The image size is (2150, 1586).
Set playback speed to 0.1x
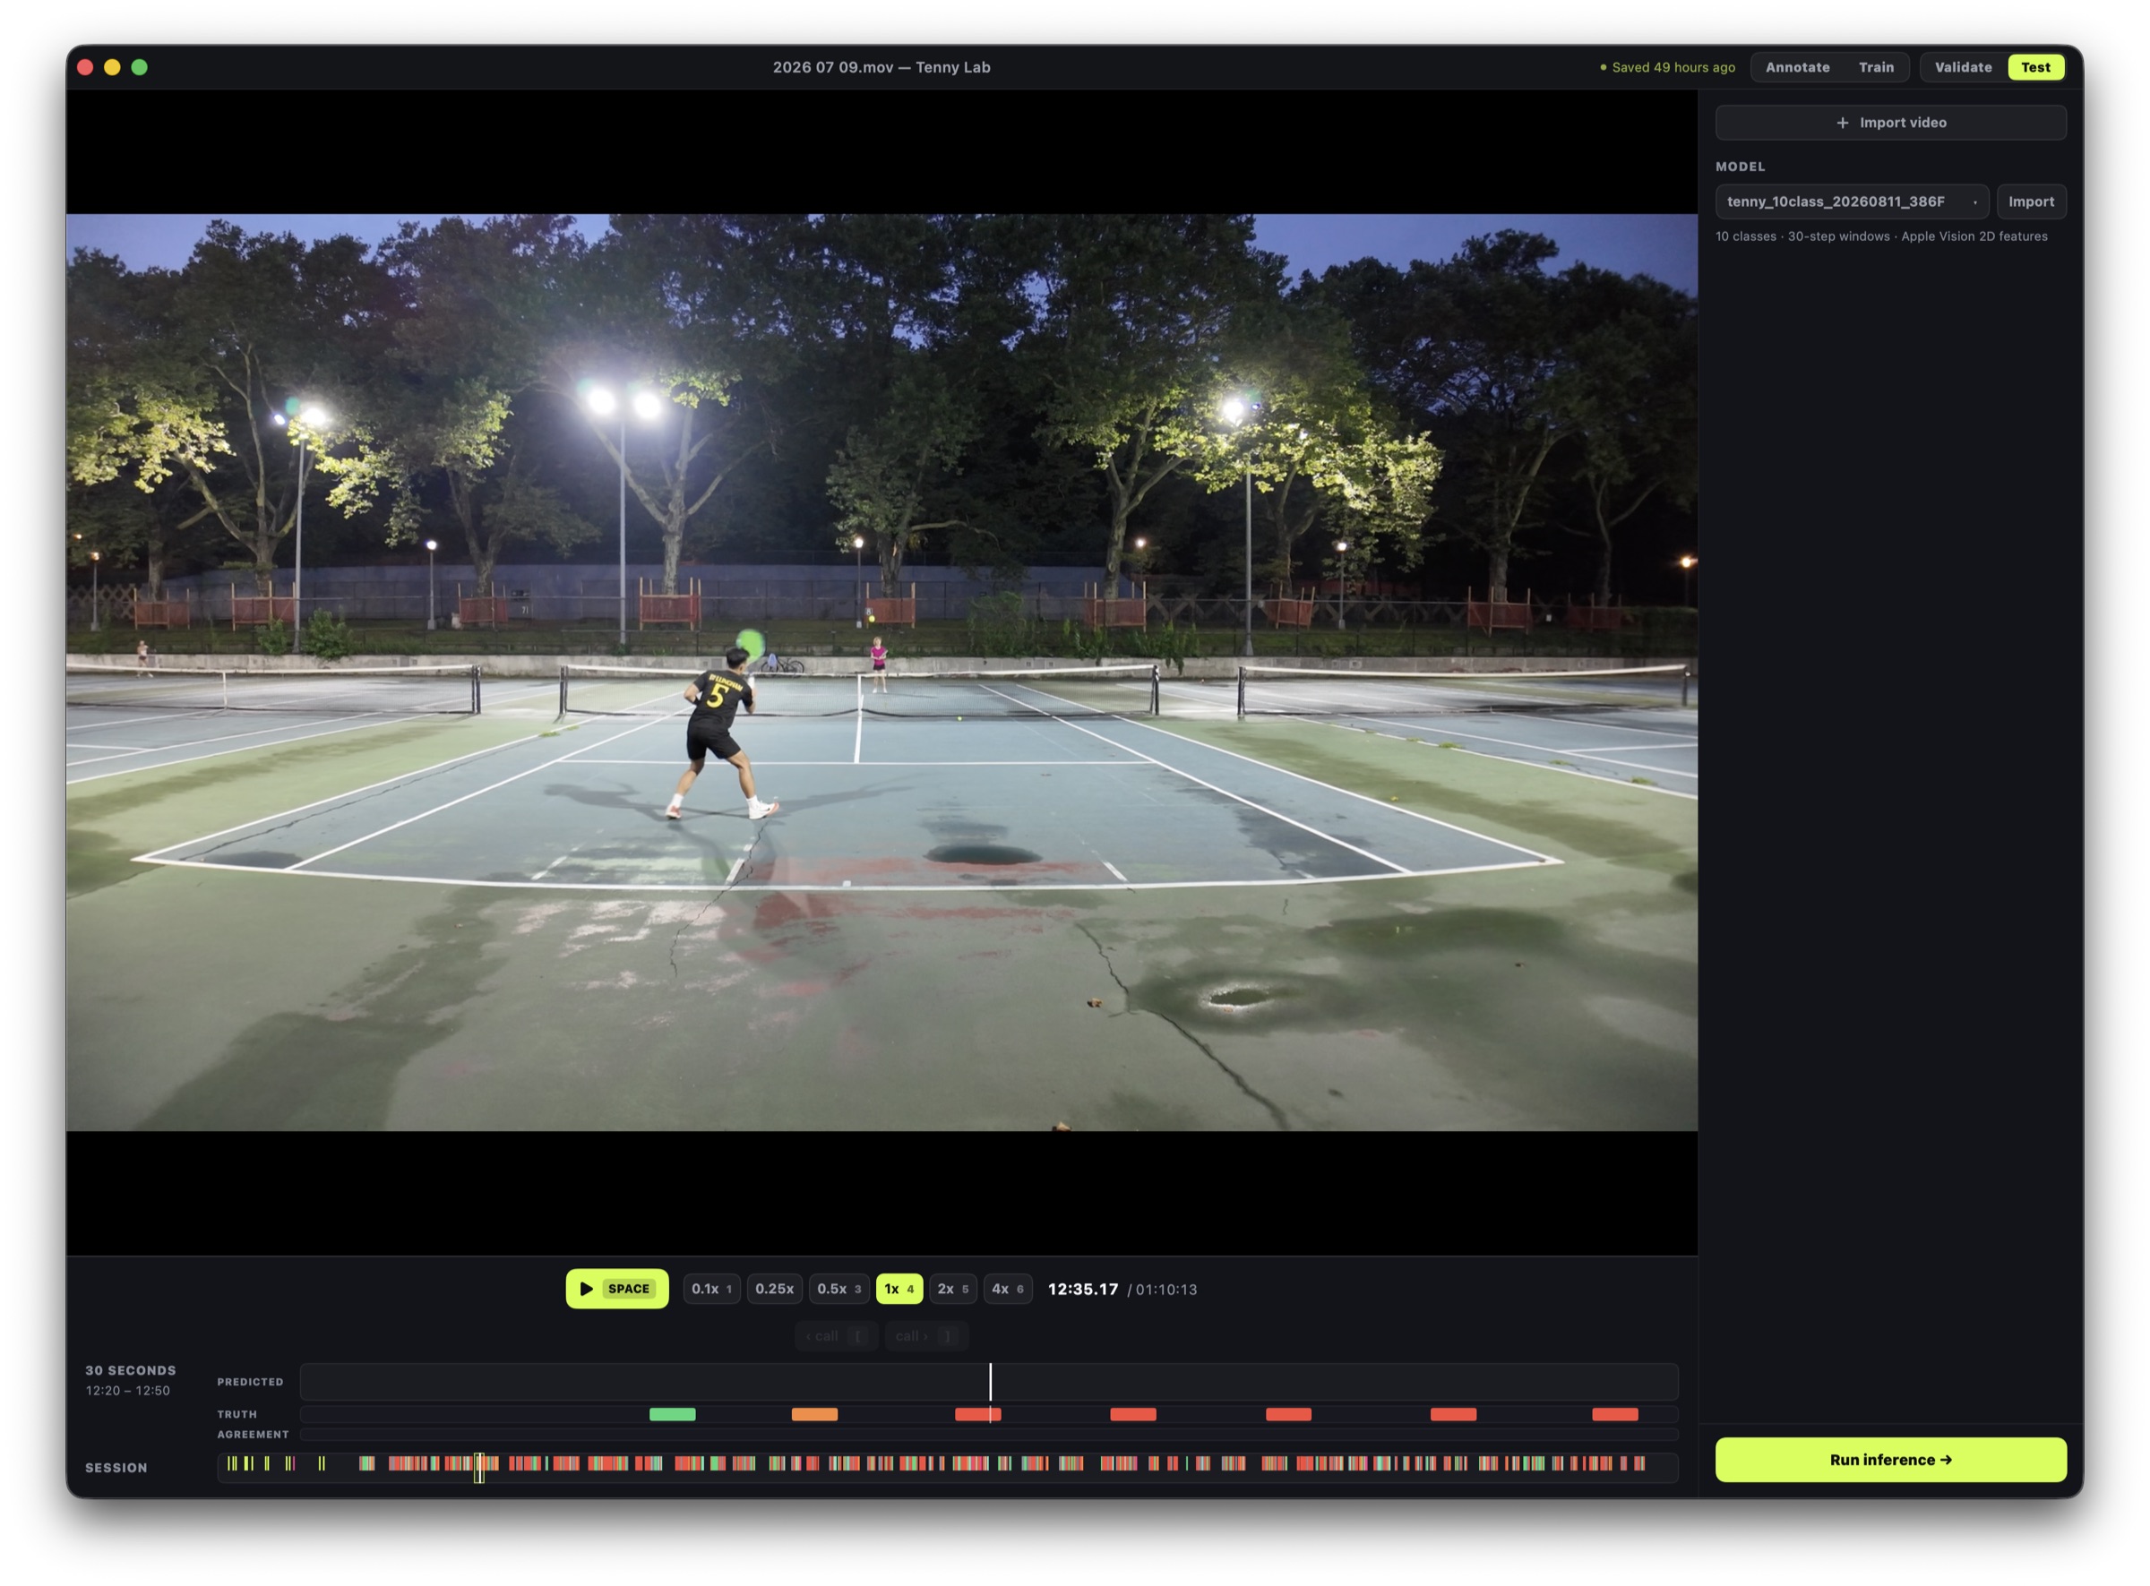point(710,1289)
